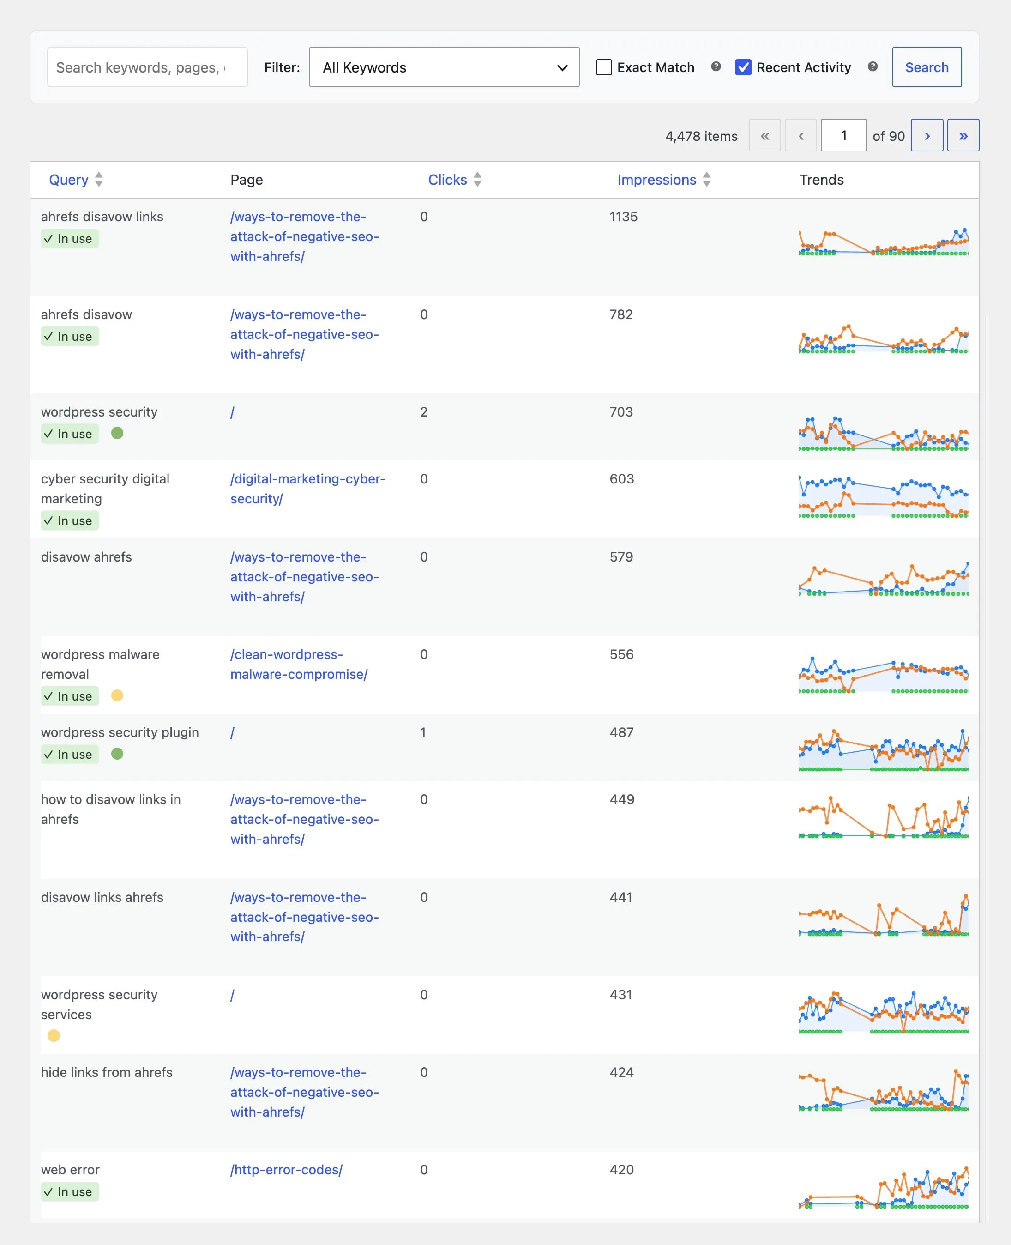Open page link for ahrefs disavow row

(x=305, y=334)
